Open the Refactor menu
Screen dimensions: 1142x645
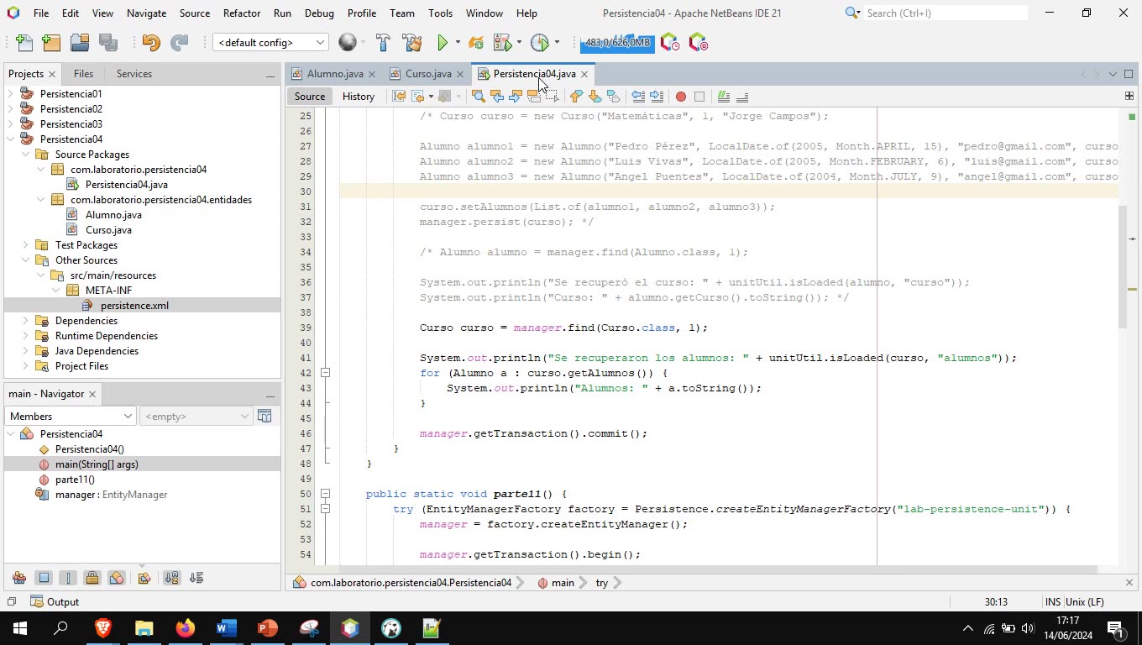point(242,13)
